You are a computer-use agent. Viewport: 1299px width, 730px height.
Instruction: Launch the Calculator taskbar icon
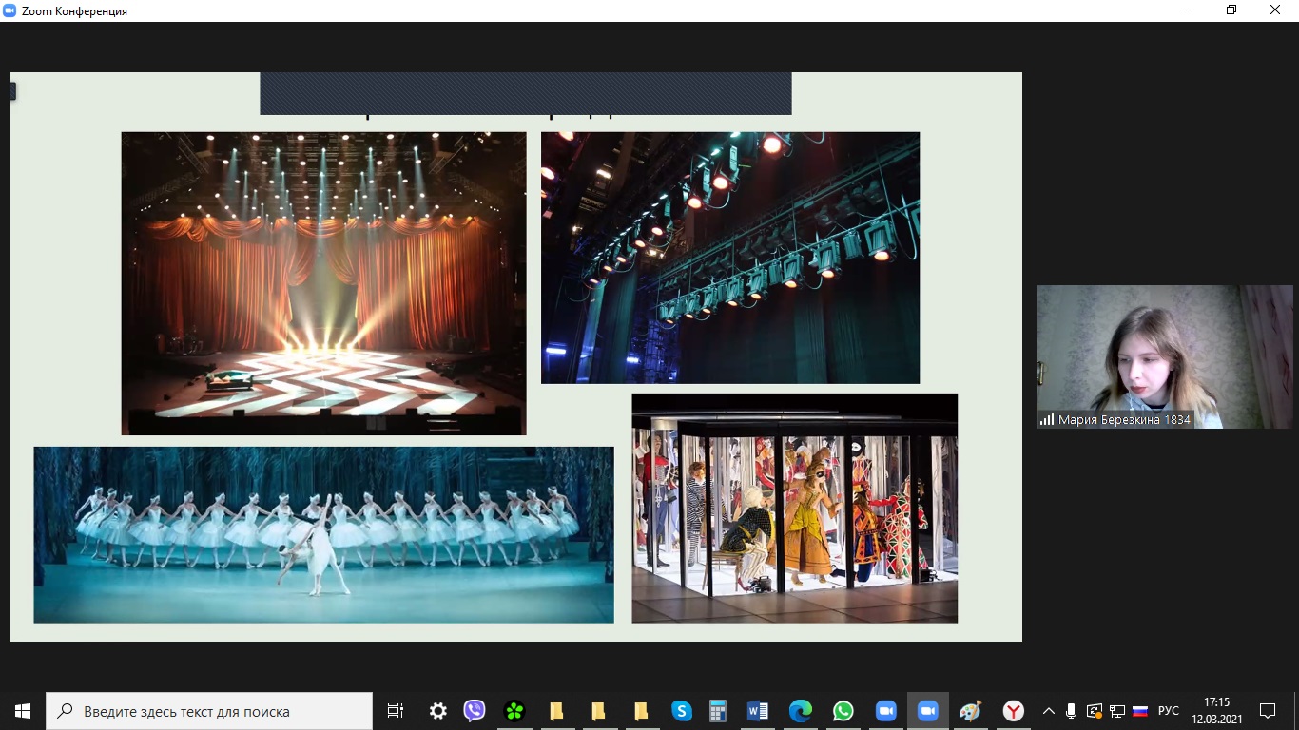pos(718,711)
